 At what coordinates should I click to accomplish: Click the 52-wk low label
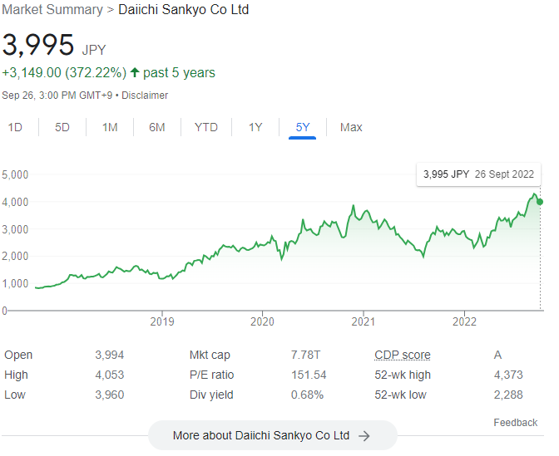point(400,395)
